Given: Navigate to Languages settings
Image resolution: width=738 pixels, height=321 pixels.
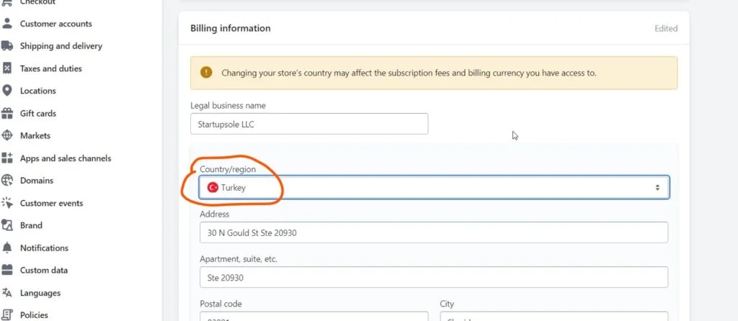Looking at the screenshot, I should pyautogui.click(x=40, y=293).
